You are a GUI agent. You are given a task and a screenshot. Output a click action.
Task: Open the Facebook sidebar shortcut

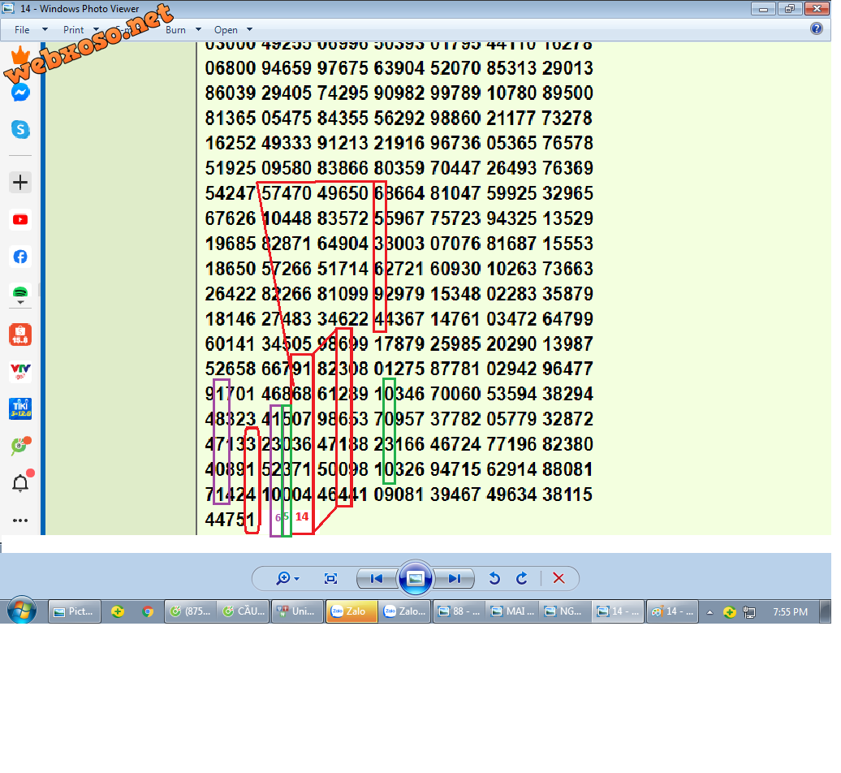(21, 257)
